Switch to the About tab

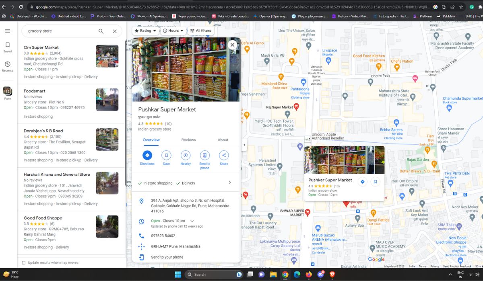tap(223, 139)
